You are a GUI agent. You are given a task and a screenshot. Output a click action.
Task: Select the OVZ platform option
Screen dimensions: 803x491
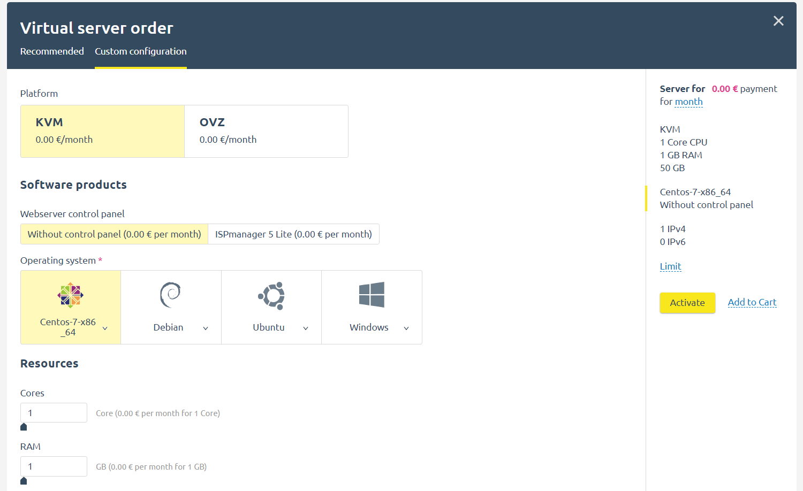(x=266, y=131)
